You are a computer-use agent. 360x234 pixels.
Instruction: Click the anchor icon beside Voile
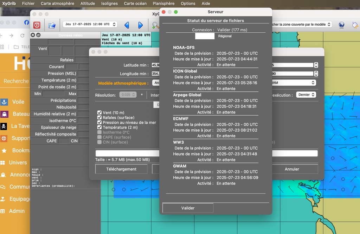[4, 102]
